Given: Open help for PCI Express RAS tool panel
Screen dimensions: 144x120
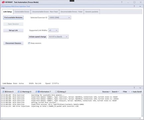Looking at the screenshot, I should click(134, 6).
